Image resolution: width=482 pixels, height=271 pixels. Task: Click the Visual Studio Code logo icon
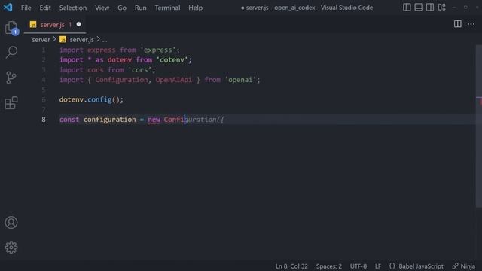coord(8,7)
